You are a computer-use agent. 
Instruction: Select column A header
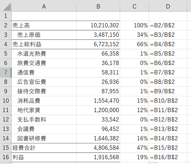pyautogui.click(x=44, y=7)
